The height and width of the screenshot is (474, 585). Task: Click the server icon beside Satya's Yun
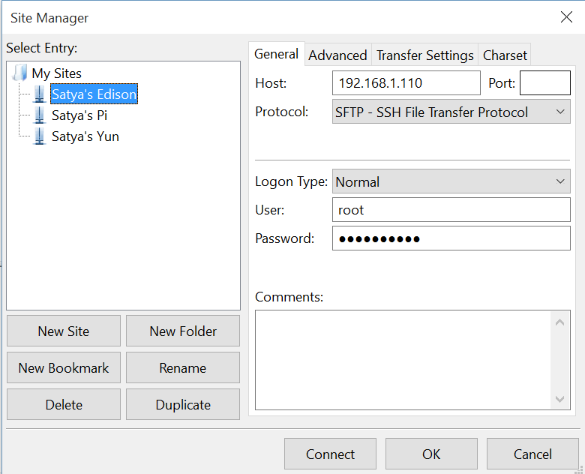click(39, 136)
